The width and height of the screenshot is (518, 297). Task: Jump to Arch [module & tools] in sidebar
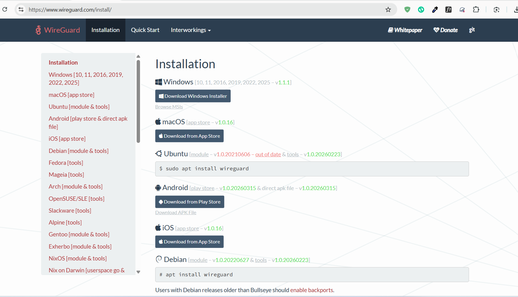(75, 186)
